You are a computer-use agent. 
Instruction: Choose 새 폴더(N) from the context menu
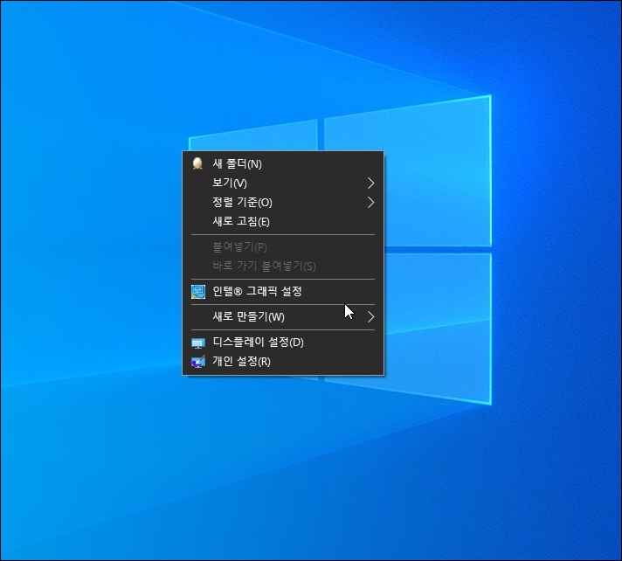(x=283, y=163)
